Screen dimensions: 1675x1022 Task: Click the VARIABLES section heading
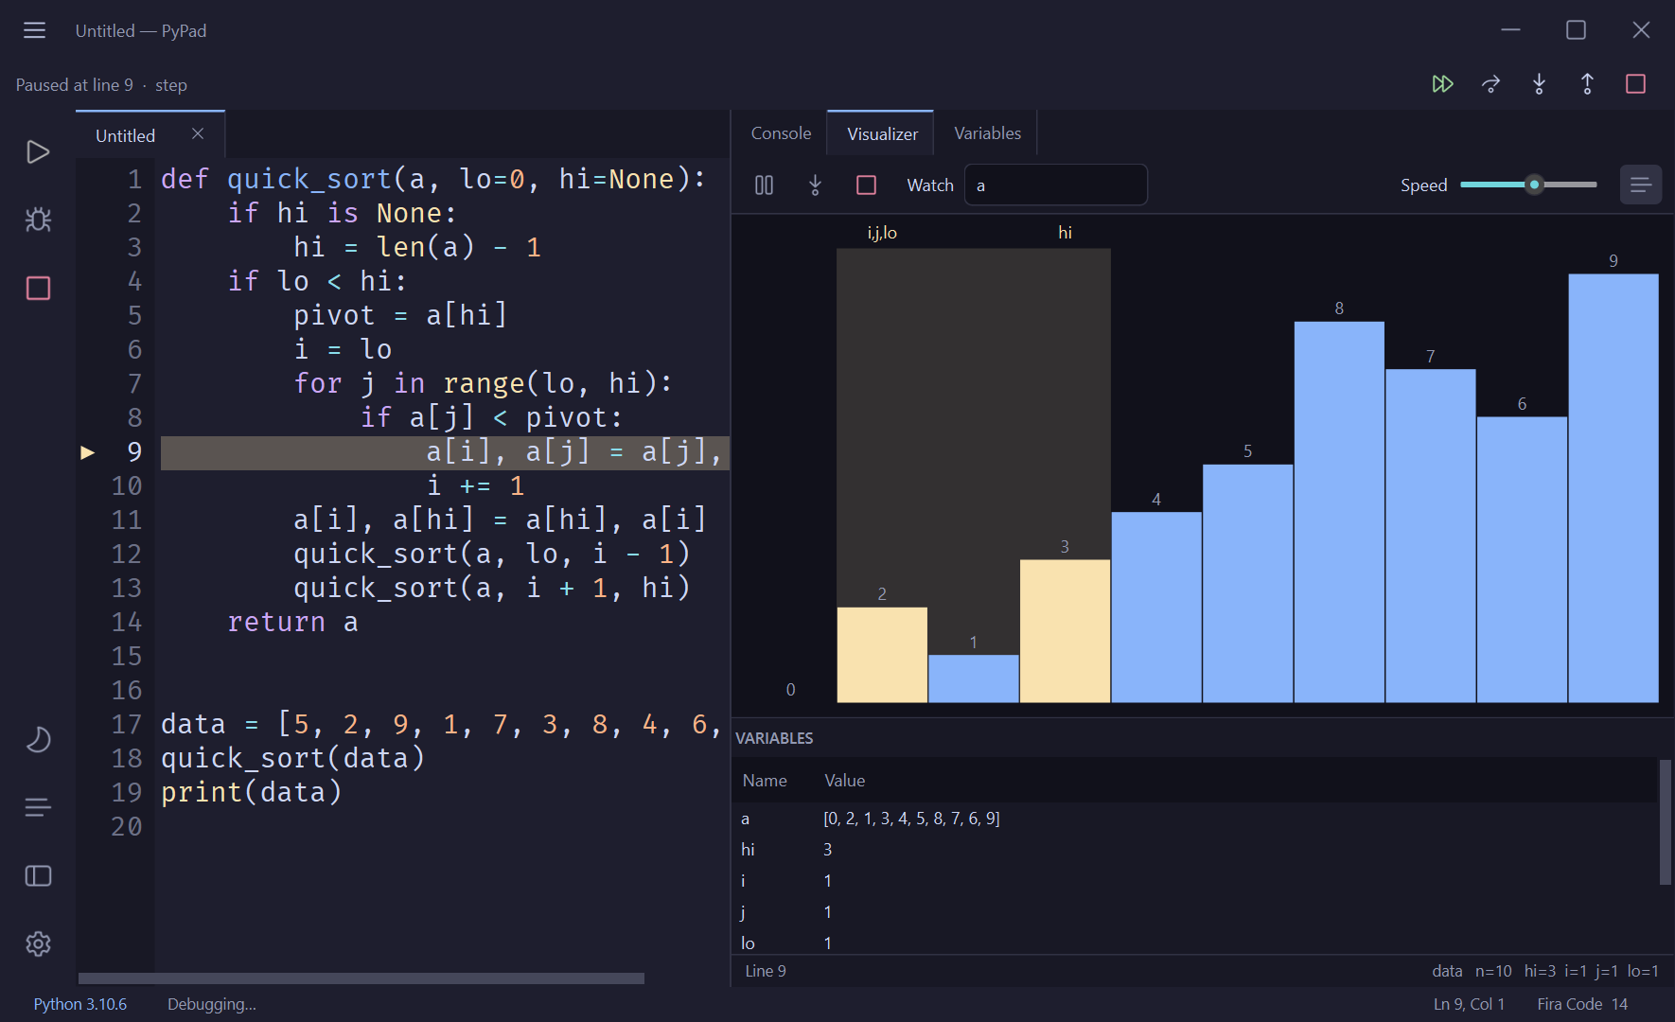(x=774, y=738)
